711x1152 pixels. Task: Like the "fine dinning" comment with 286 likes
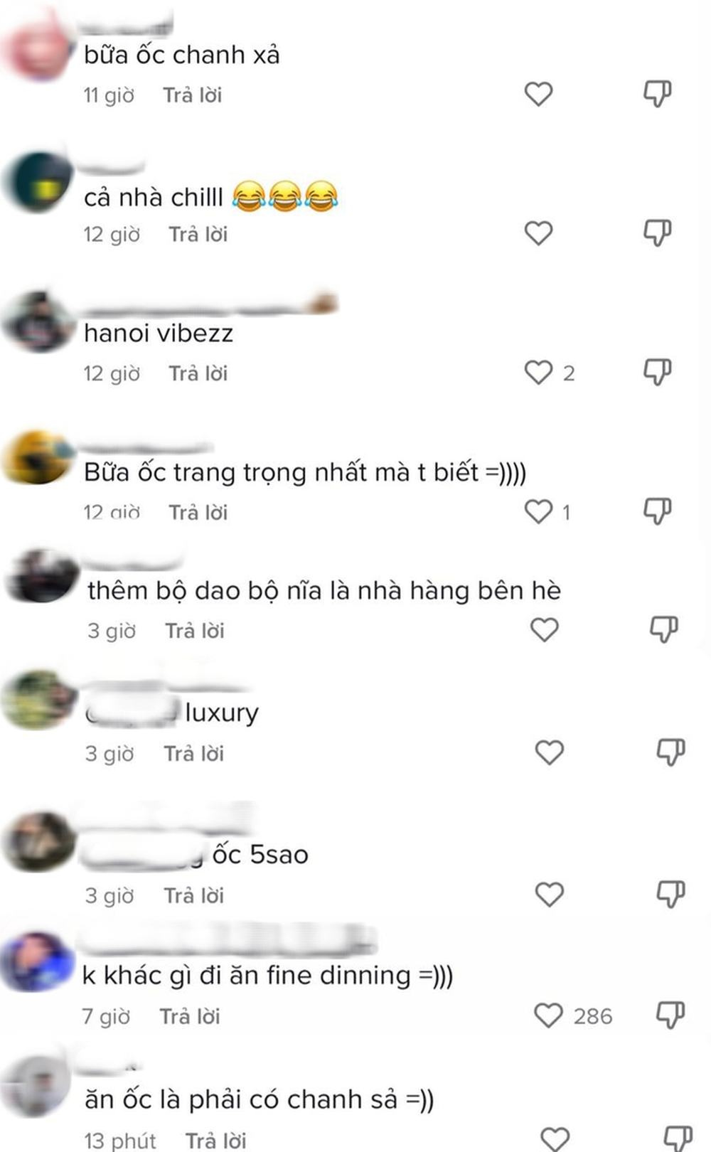pyautogui.click(x=548, y=1015)
